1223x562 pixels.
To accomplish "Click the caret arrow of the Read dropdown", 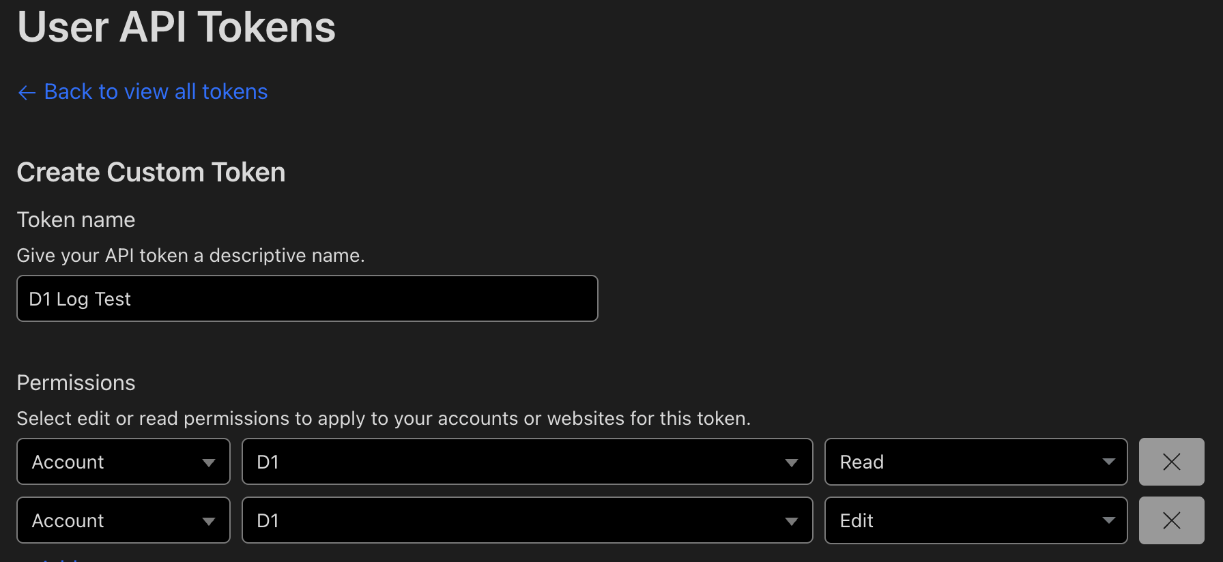I will pos(1109,462).
